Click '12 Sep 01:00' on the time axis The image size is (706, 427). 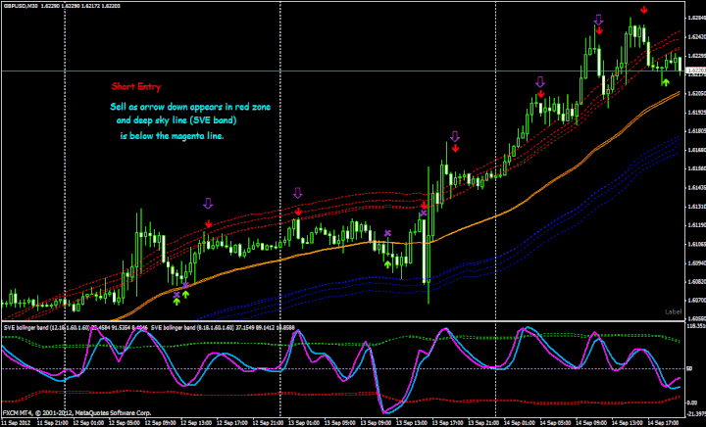pos(88,423)
